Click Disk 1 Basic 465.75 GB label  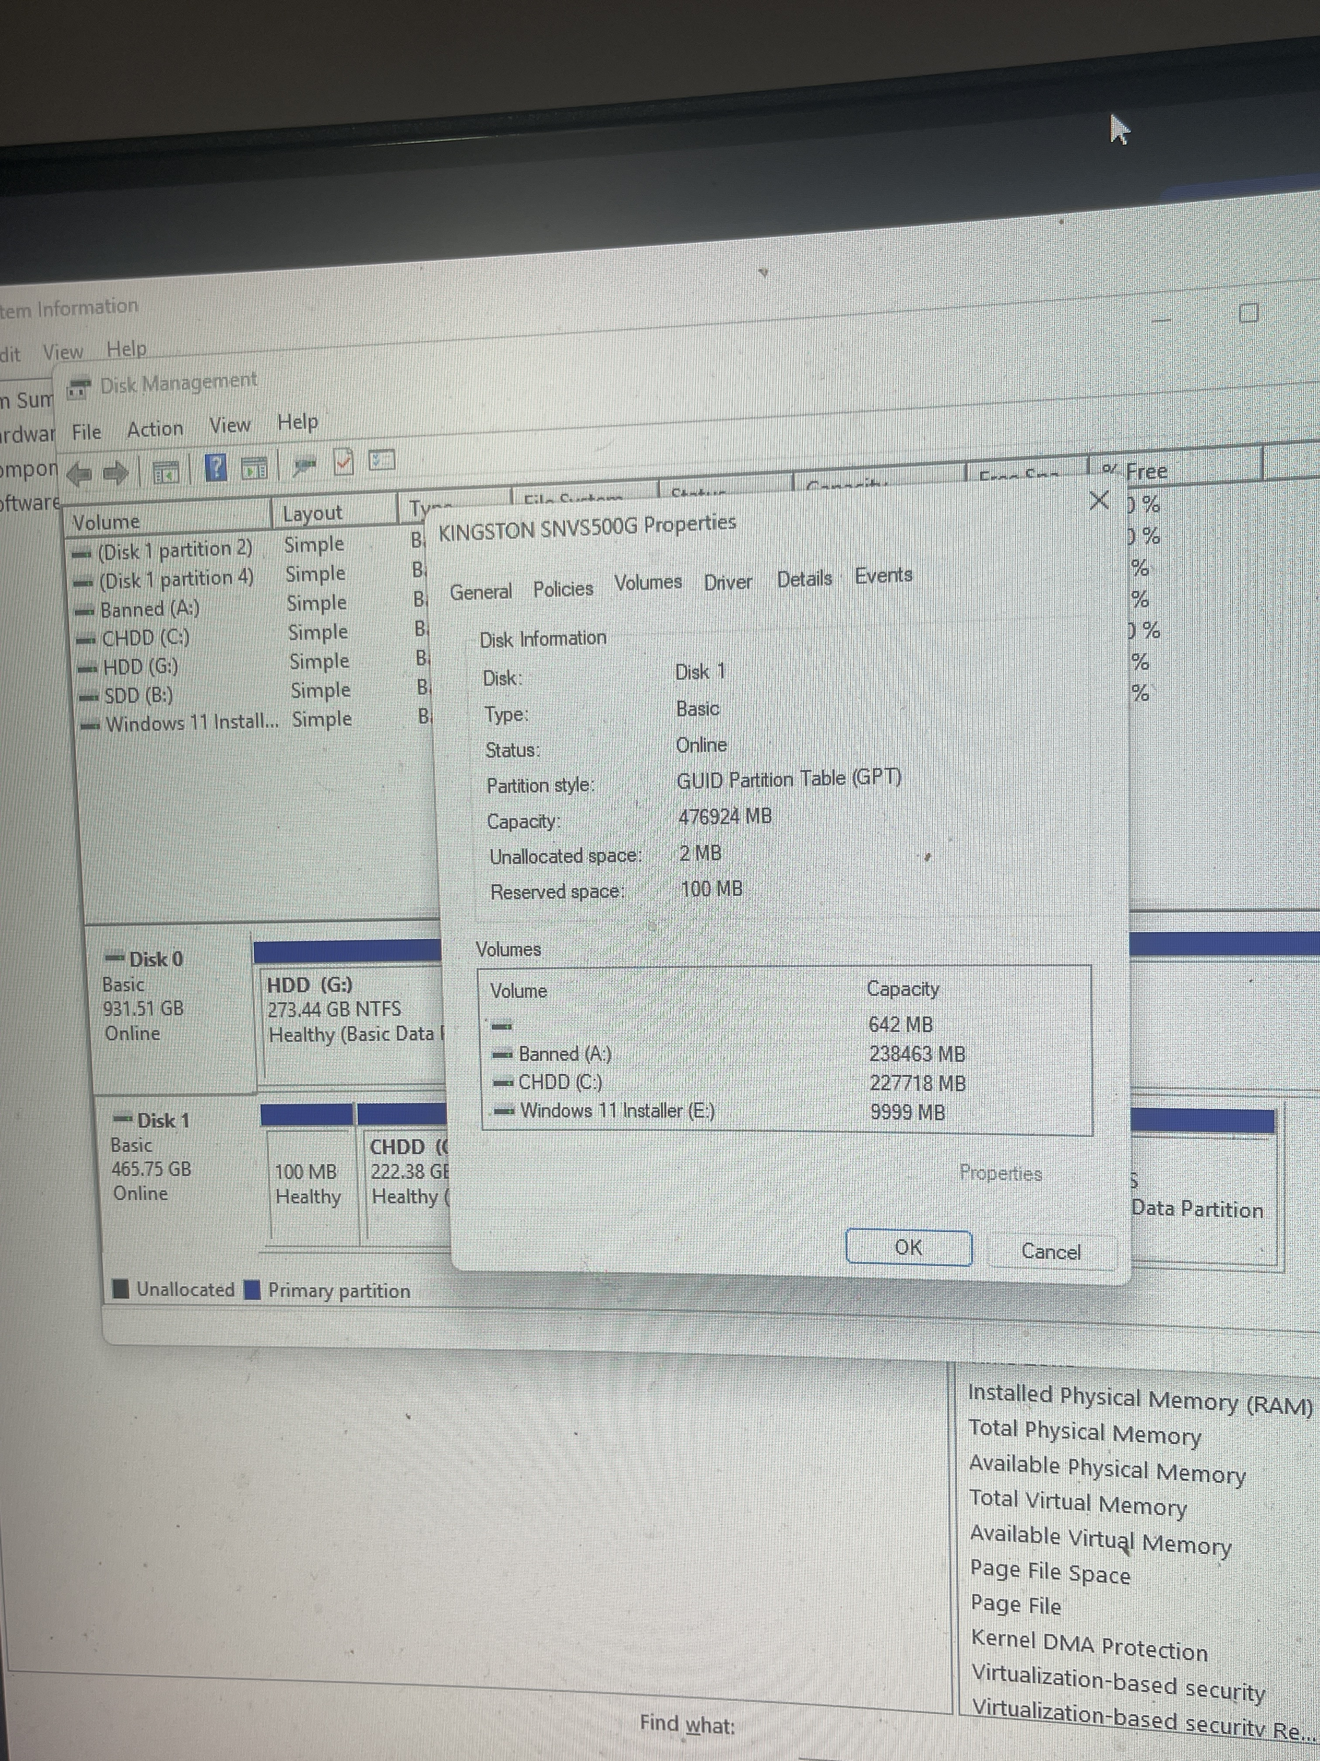click(x=152, y=1157)
